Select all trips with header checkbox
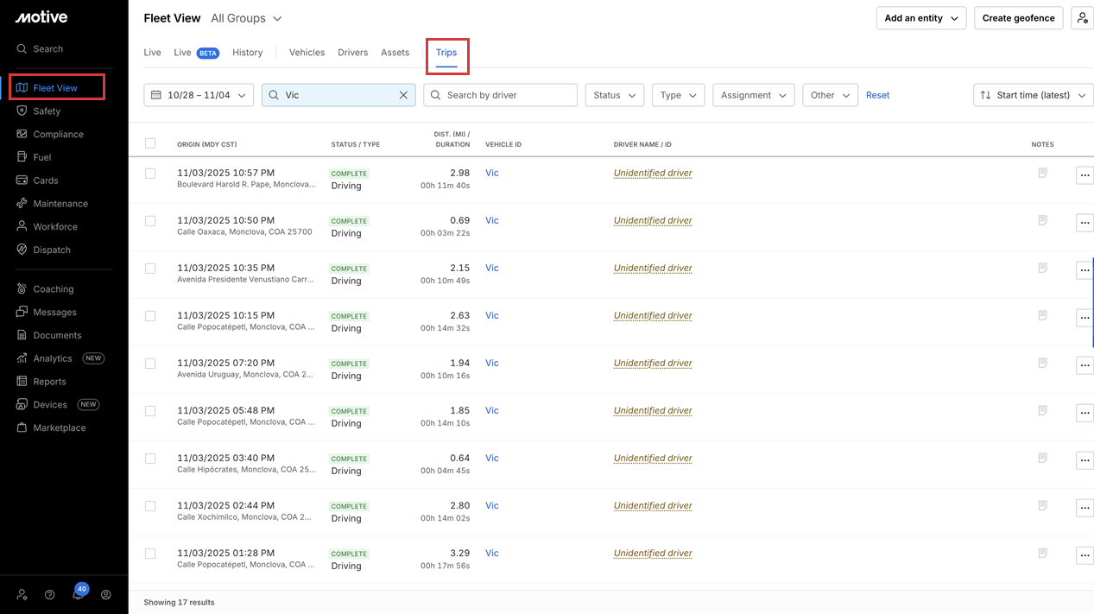The width and height of the screenshot is (1094, 614). 150,143
